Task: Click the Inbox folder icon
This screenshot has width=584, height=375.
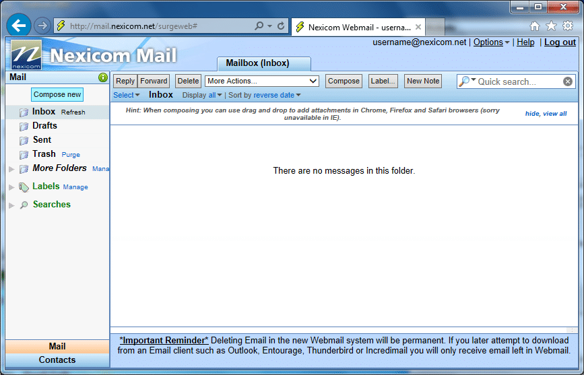Action: (24, 112)
